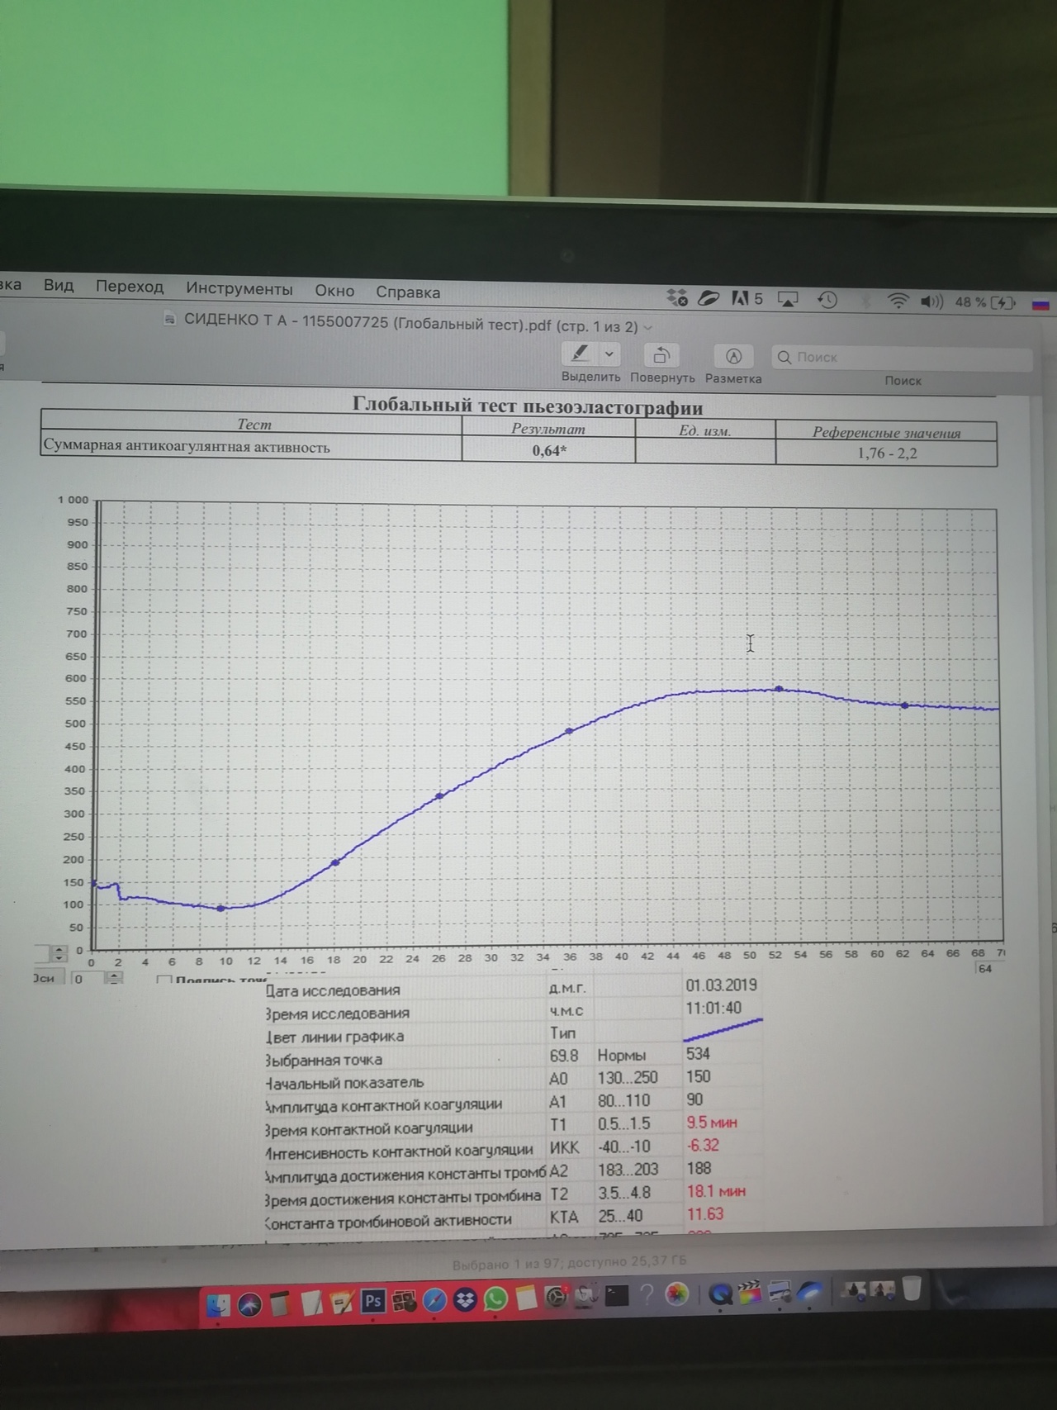Image resolution: width=1057 pixels, height=1410 pixels.
Task: Click the PDF document icon in title
Action: 170,320
